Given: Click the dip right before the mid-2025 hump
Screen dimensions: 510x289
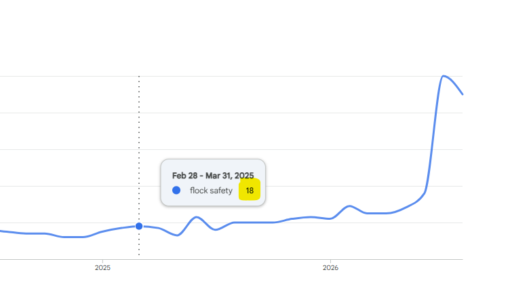Looking at the screenshot, I should [x=177, y=235].
